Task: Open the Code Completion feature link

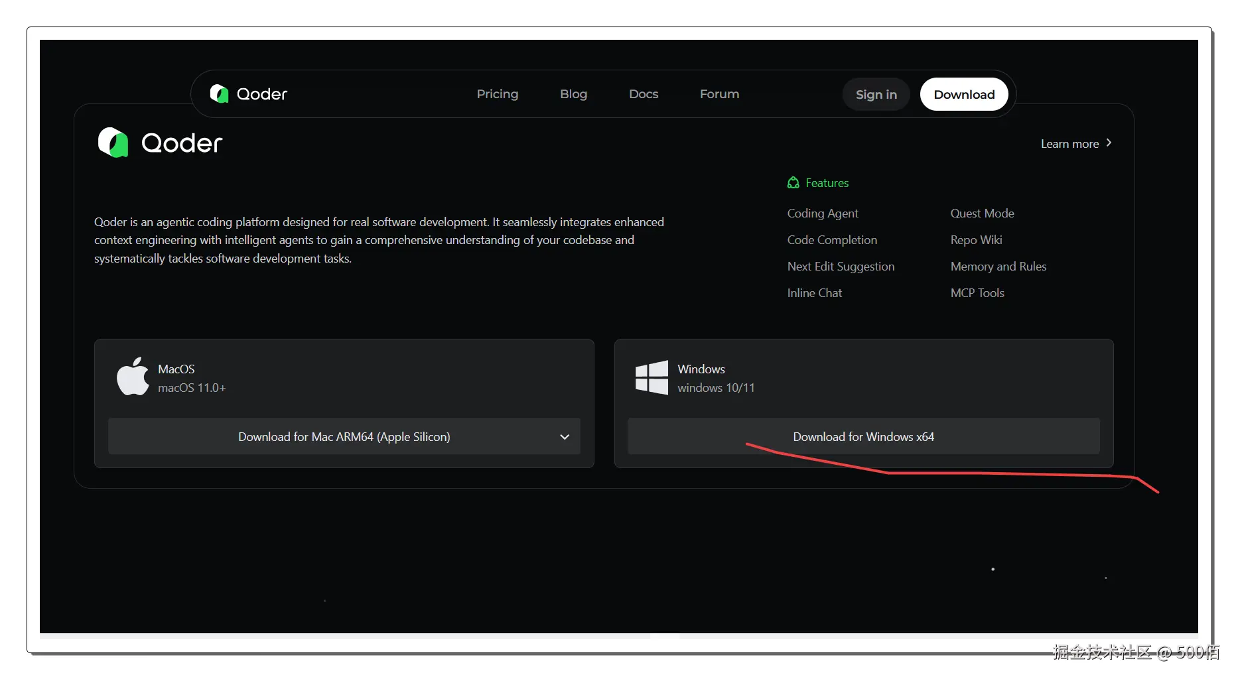Action: (x=832, y=240)
